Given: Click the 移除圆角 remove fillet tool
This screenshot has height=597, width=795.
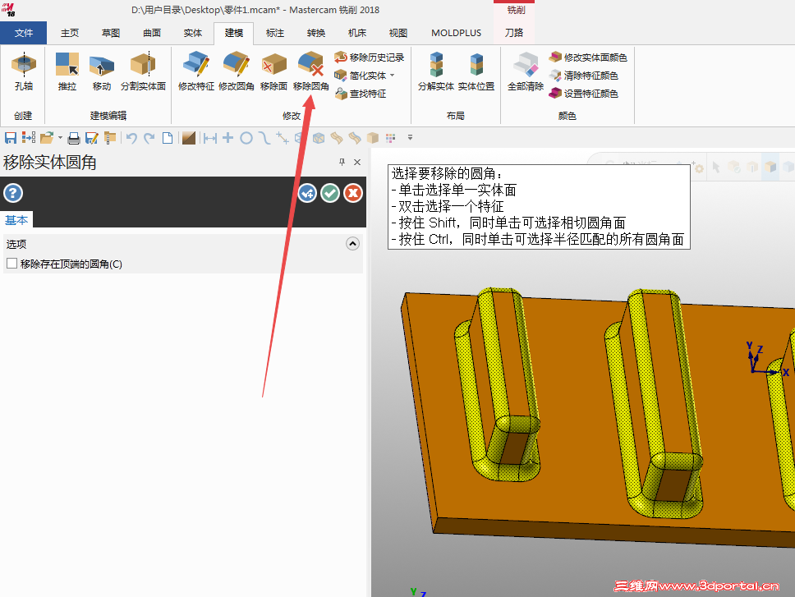Looking at the screenshot, I should coord(310,71).
